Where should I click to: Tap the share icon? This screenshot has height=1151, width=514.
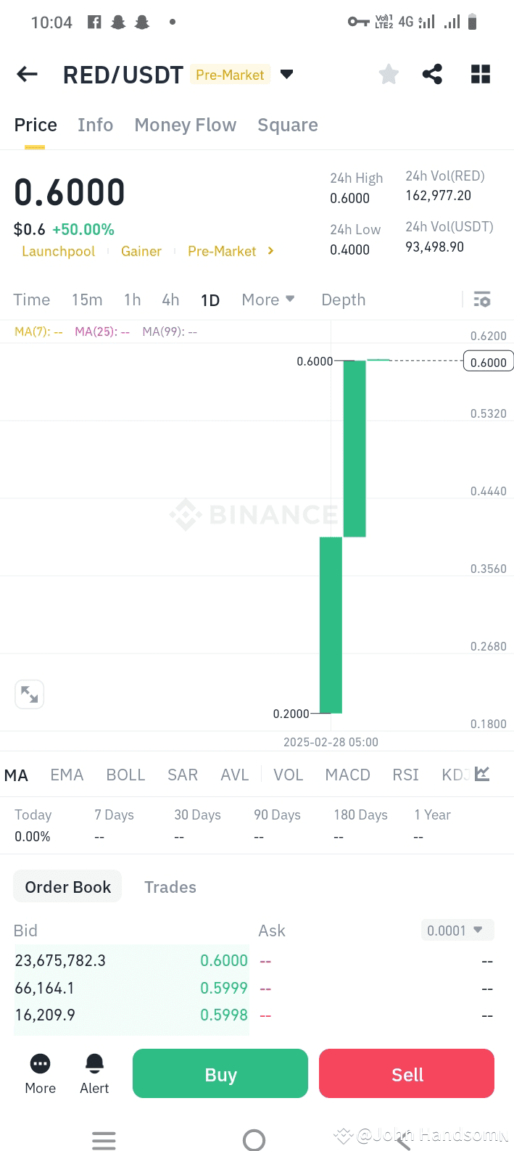click(432, 74)
